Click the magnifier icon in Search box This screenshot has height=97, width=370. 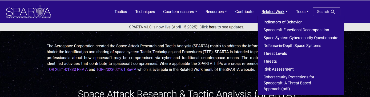tap(333, 12)
